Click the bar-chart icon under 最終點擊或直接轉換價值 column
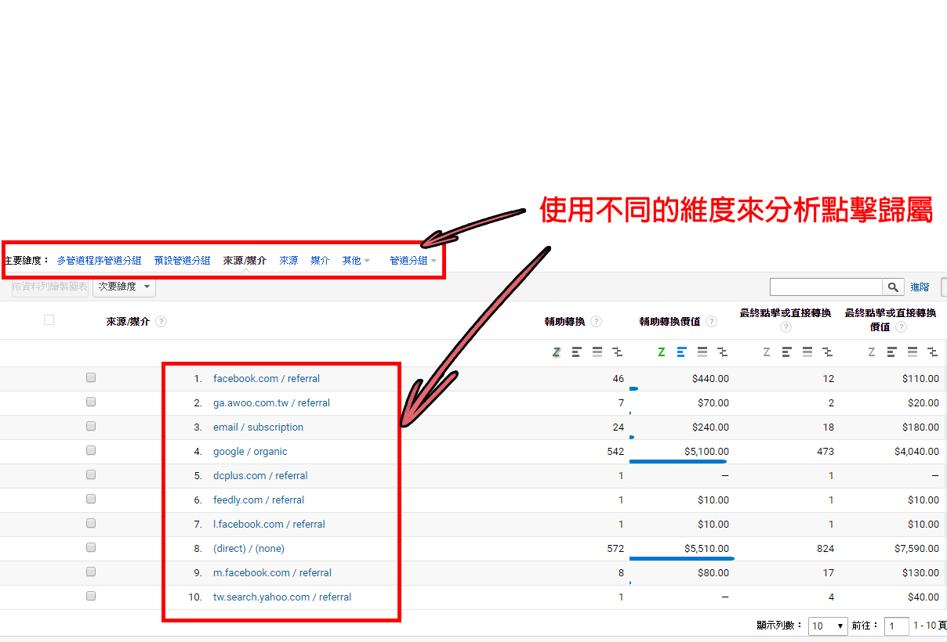The width and height of the screenshot is (947, 642). (x=892, y=352)
